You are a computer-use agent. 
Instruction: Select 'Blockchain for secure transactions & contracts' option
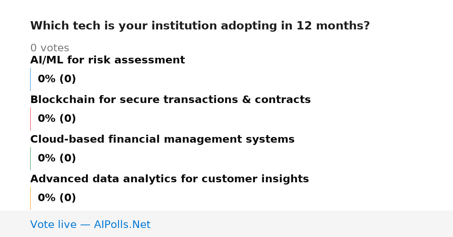(171, 100)
